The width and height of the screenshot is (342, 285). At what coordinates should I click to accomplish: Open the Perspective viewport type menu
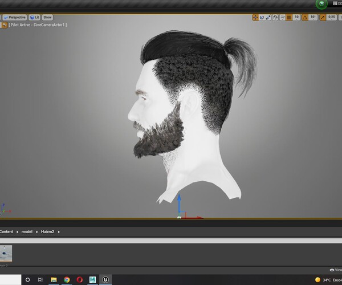15,17
